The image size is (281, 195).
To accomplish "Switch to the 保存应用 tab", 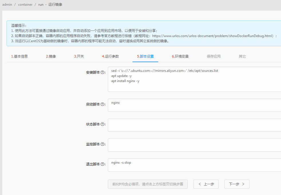I will click(x=214, y=56).
